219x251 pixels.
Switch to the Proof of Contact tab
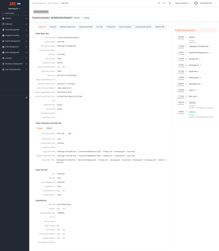pyautogui.click(x=125, y=27)
